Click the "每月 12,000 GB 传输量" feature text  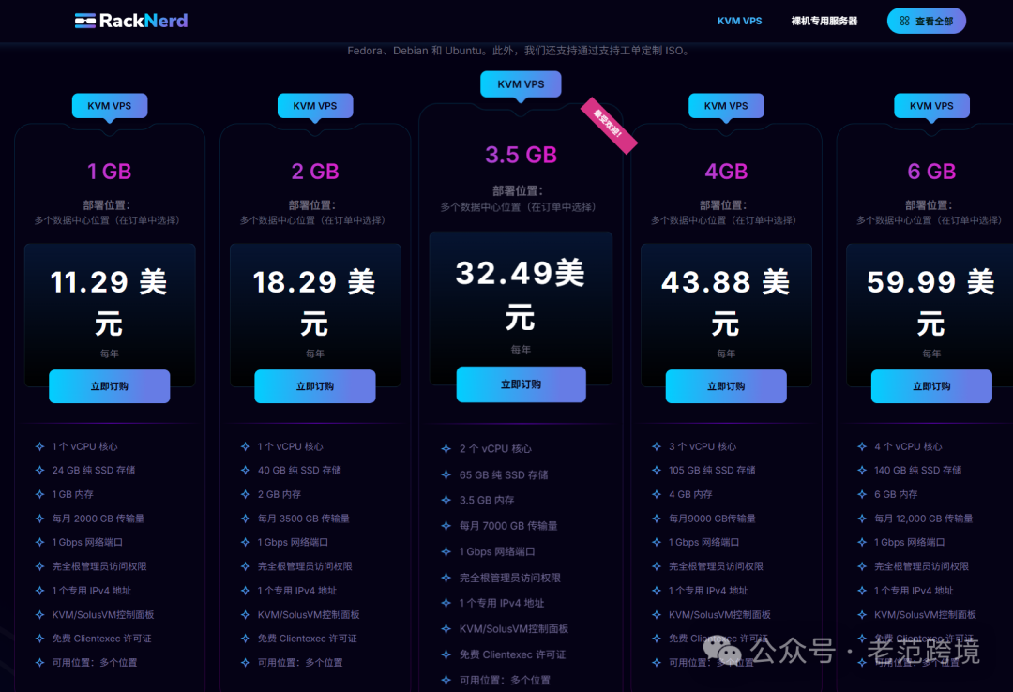coord(923,519)
